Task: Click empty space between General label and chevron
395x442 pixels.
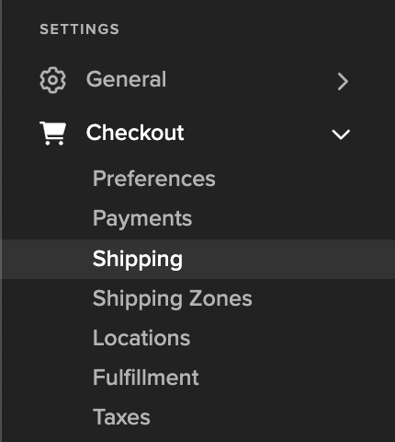Action: pyautogui.click(x=251, y=80)
